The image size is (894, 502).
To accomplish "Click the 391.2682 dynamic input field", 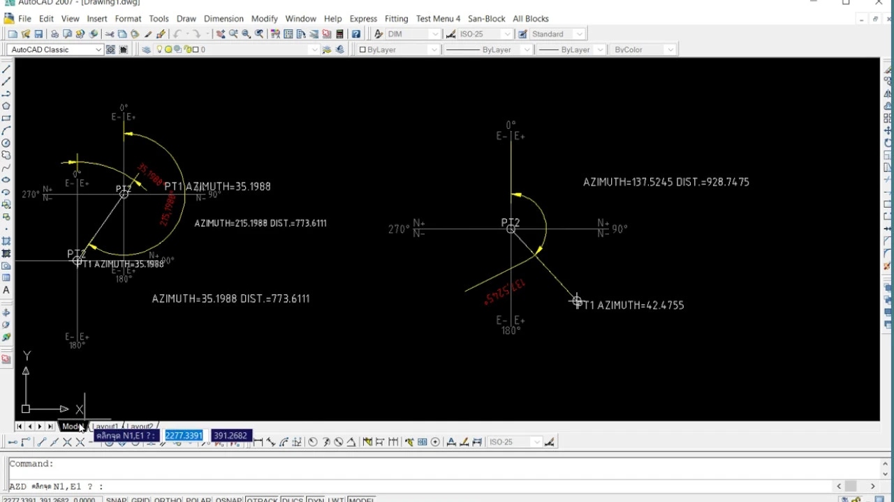I will pos(230,435).
